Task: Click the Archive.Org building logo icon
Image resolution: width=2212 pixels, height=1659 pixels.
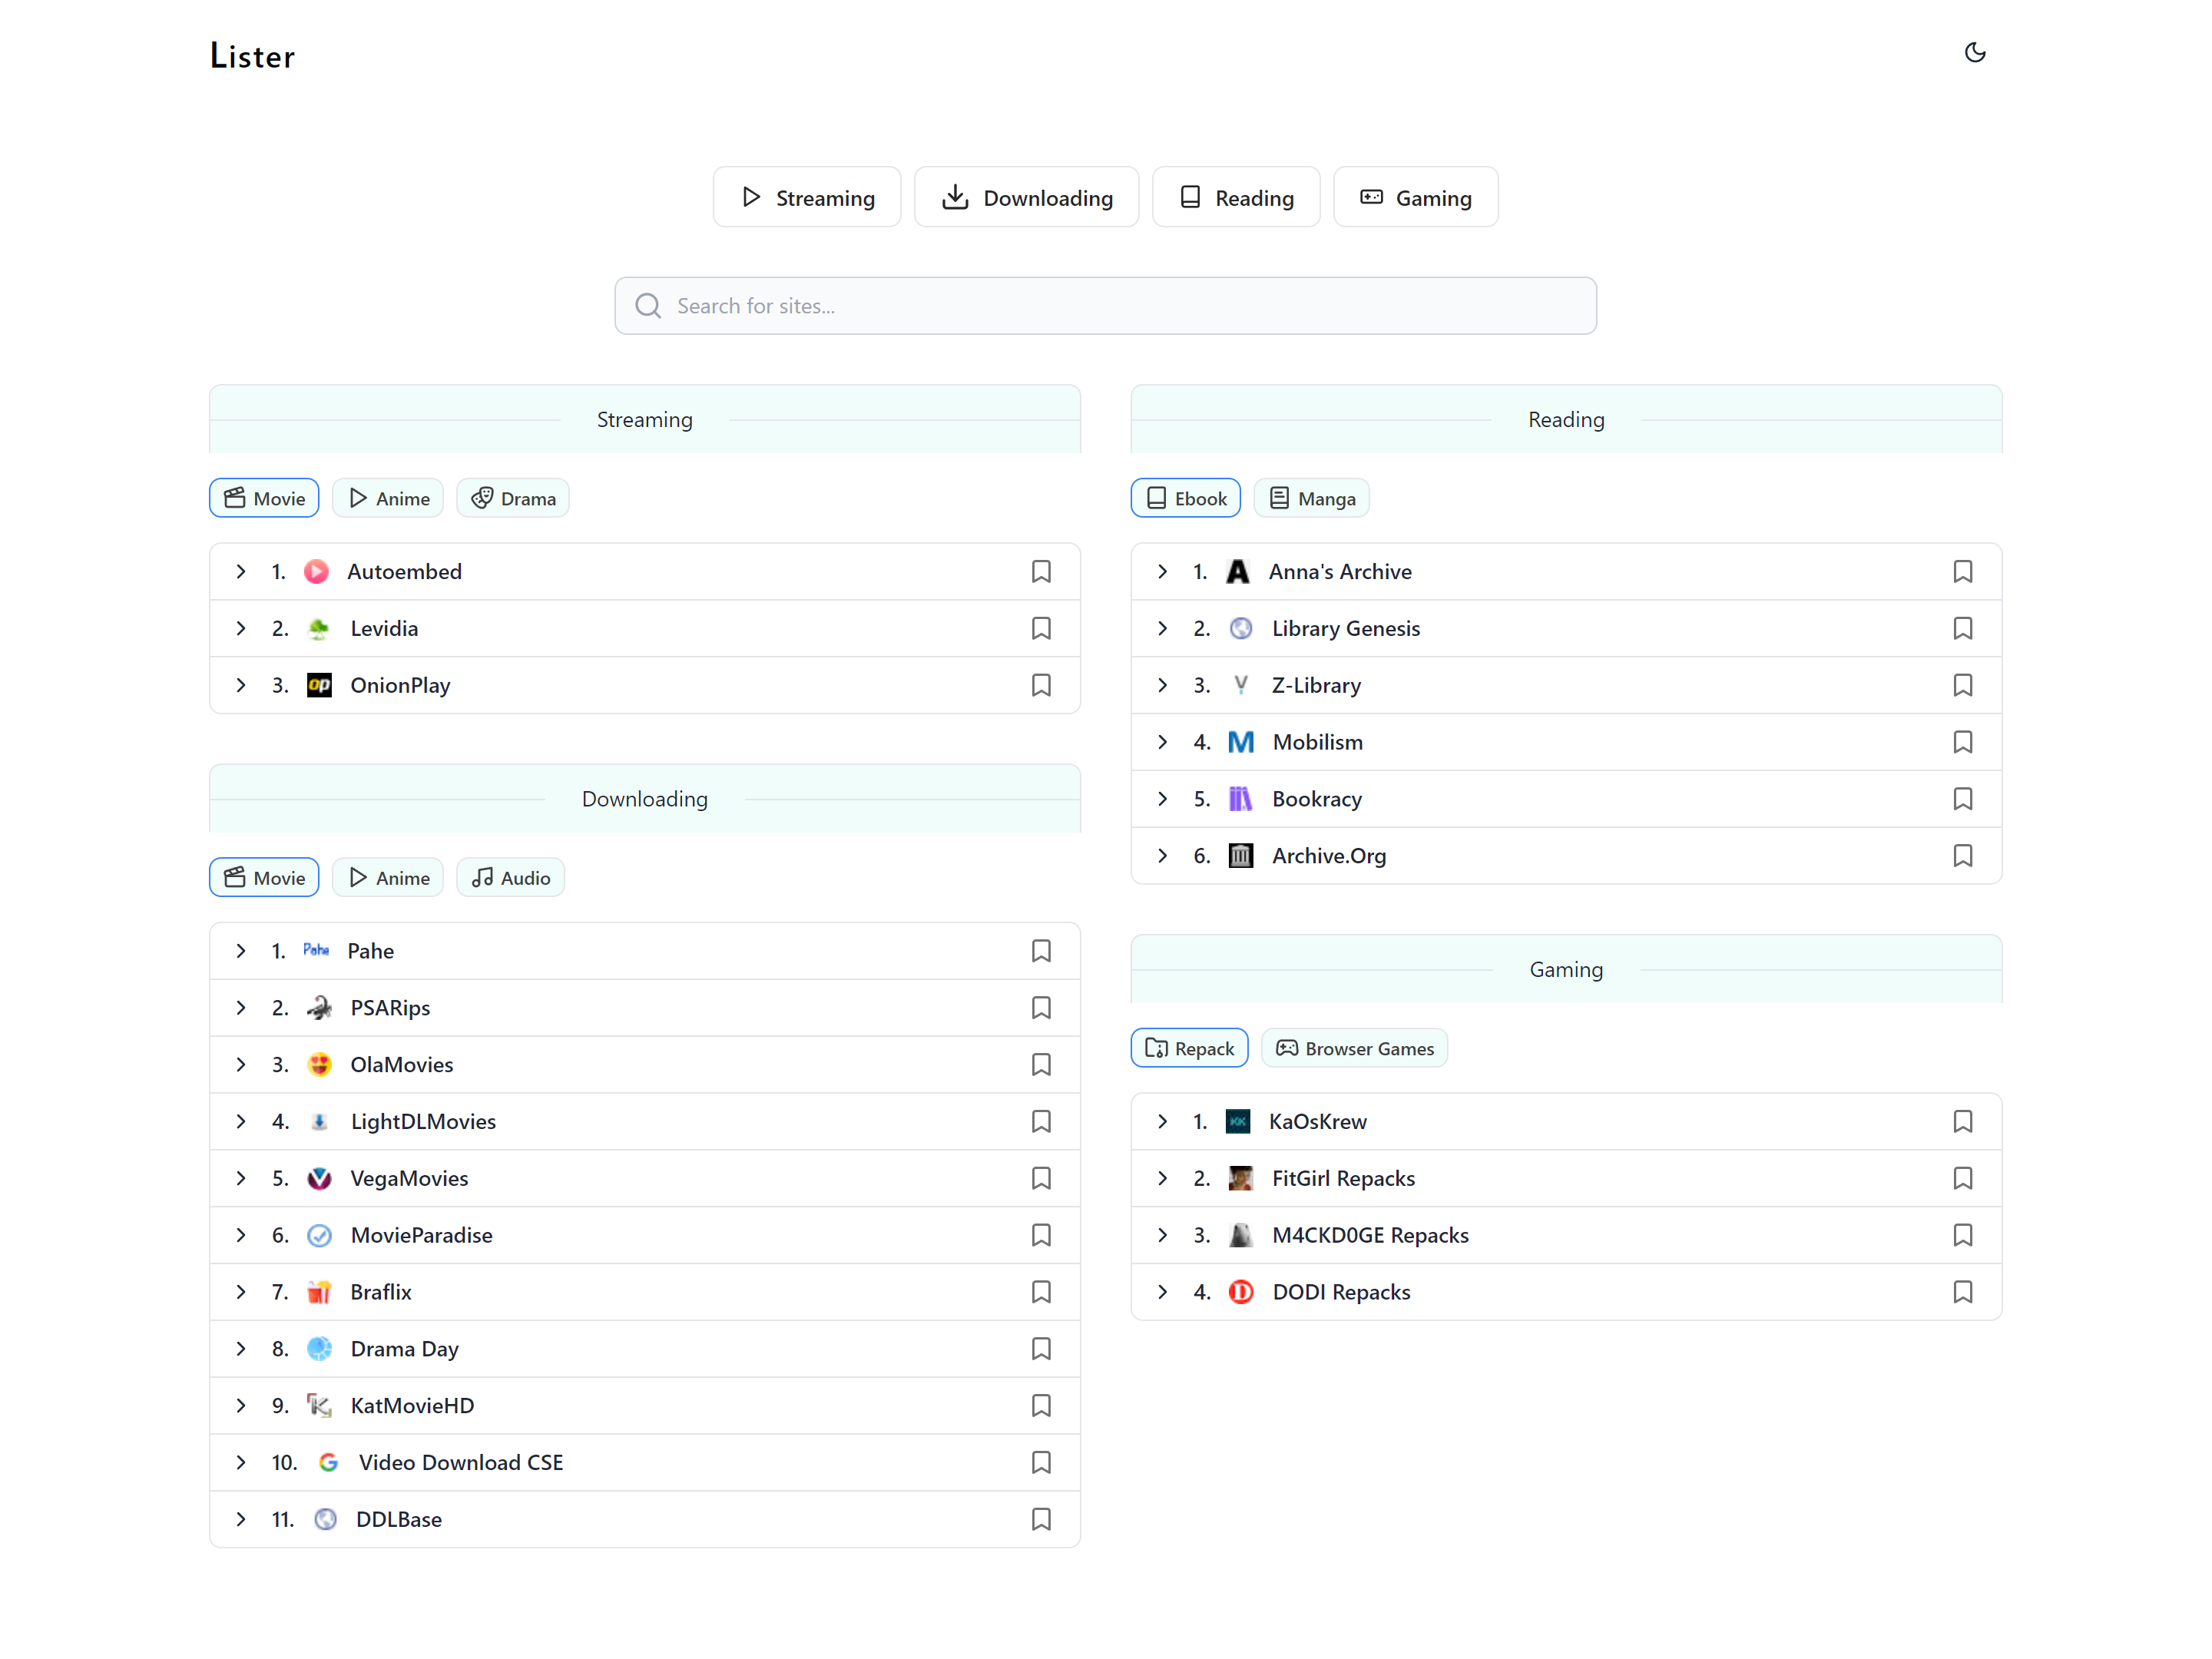Action: (x=1241, y=857)
